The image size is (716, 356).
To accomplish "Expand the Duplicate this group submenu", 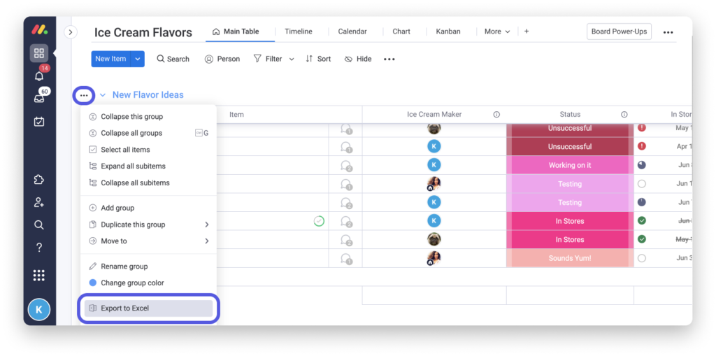I will (206, 225).
